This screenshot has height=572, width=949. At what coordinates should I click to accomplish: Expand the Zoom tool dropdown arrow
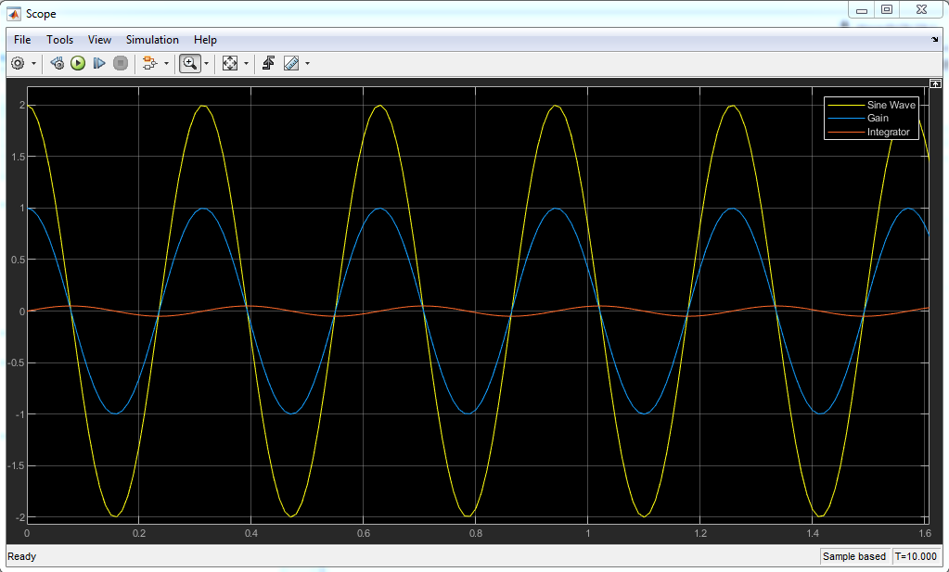click(x=206, y=64)
